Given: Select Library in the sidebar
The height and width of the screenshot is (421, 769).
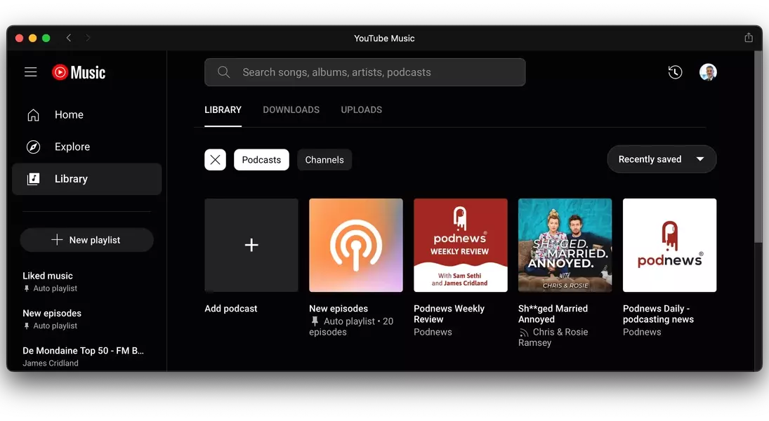Looking at the screenshot, I should tap(87, 179).
